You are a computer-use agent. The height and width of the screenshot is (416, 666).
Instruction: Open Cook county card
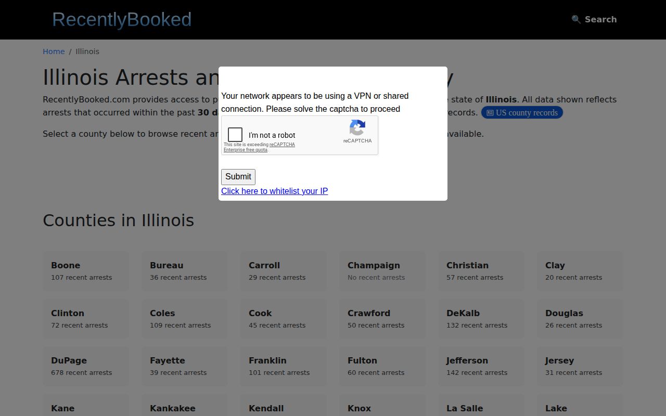(284, 319)
